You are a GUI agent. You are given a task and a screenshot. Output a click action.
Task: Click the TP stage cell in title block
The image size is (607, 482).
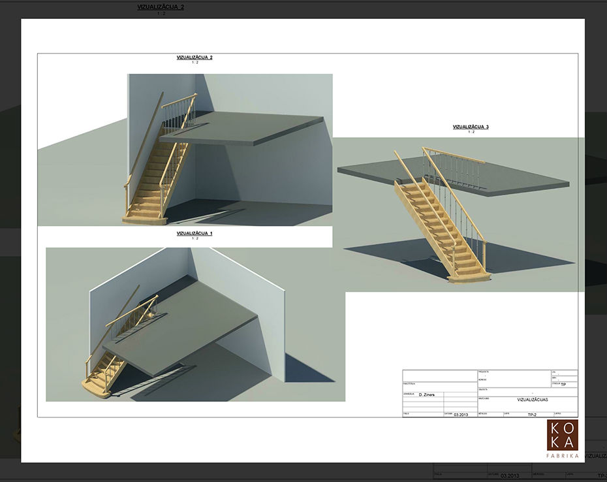563,385
